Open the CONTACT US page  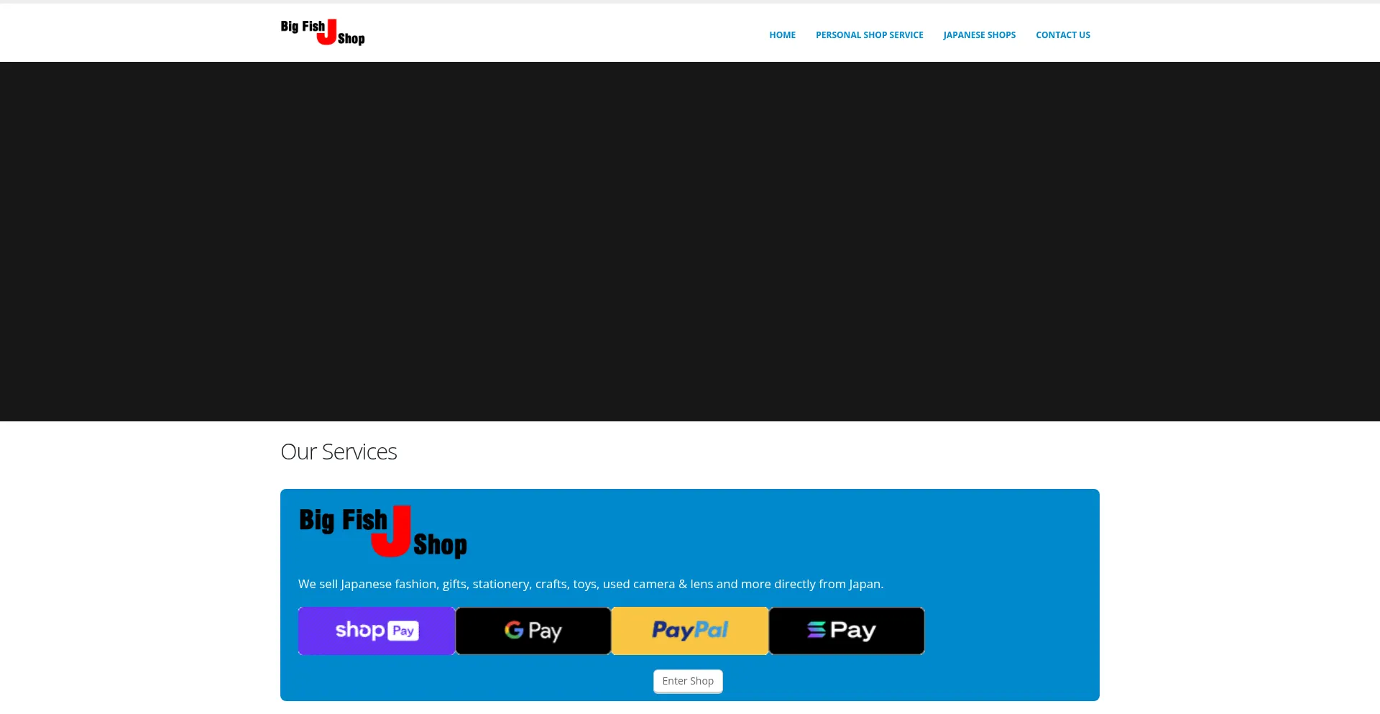tap(1062, 35)
